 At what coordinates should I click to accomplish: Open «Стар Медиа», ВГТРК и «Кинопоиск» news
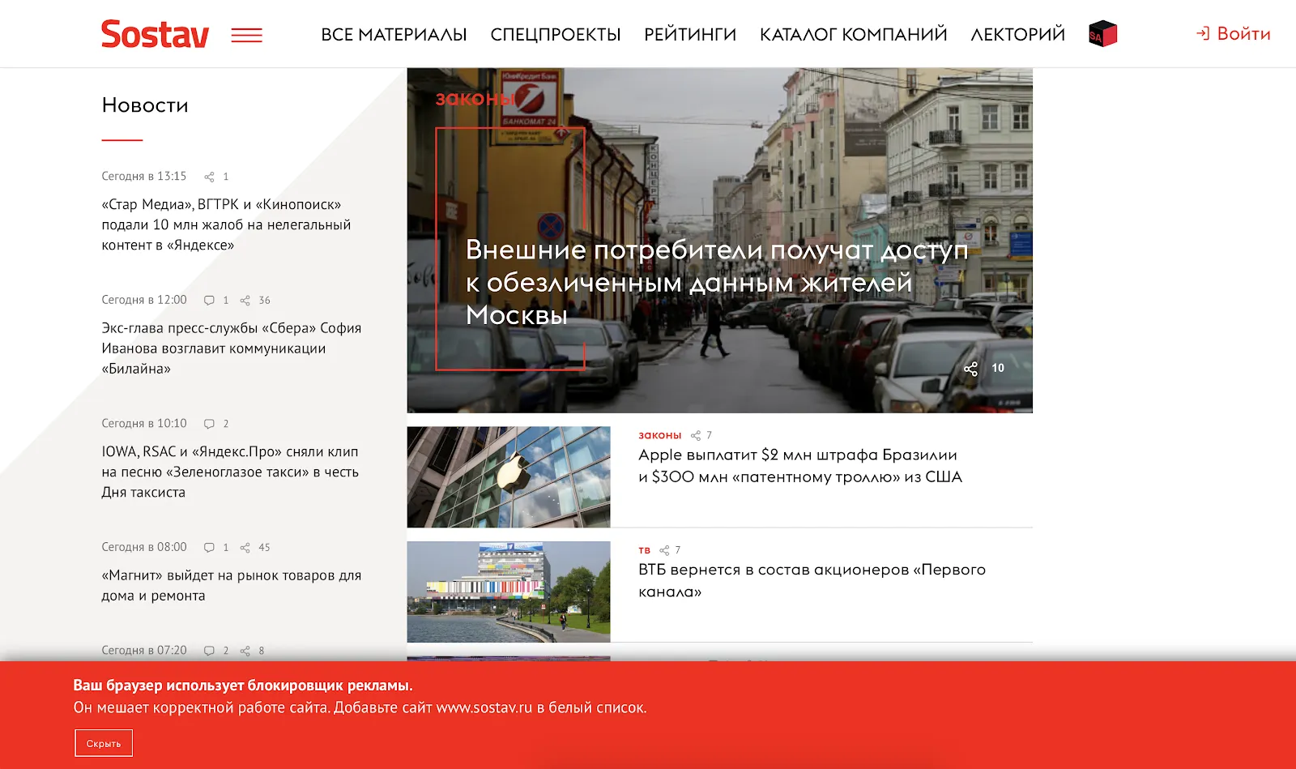tap(226, 224)
